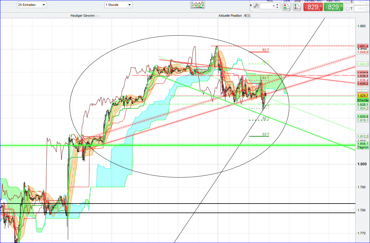370x243 pixels.
Task: Click the green up-arrow inside the Stop icon
Action: pyautogui.click(x=295, y=4)
